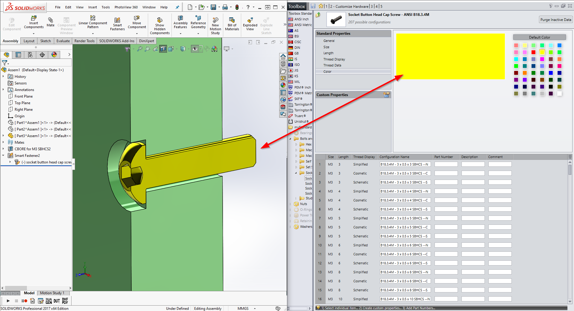Pick the white color swatch
Image resolution: width=574 pixels, height=311 pixels.
(559, 93)
